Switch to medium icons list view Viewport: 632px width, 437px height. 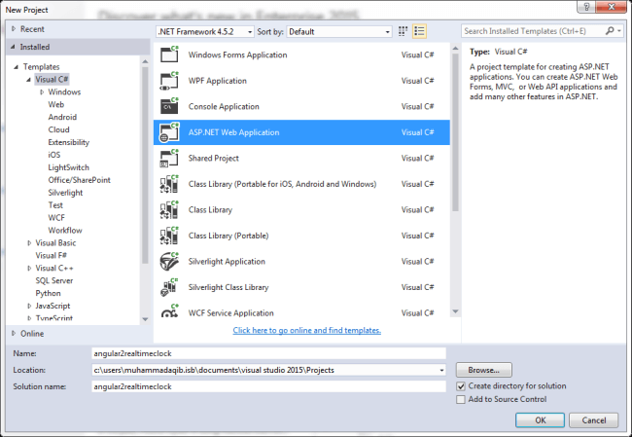click(x=419, y=31)
